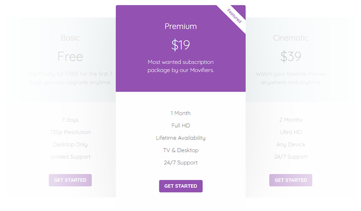Select the Cinematic plan heading
Image resolution: width=361 pixels, height=211 pixels.
pos(291,38)
